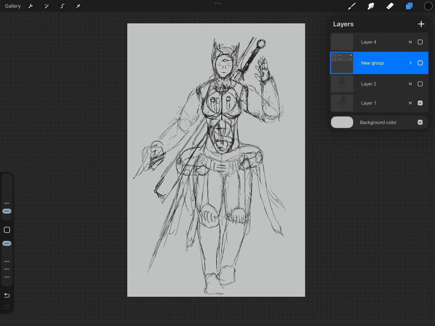Redo the last undone action
This screenshot has height=326, width=435.
click(x=7, y=307)
